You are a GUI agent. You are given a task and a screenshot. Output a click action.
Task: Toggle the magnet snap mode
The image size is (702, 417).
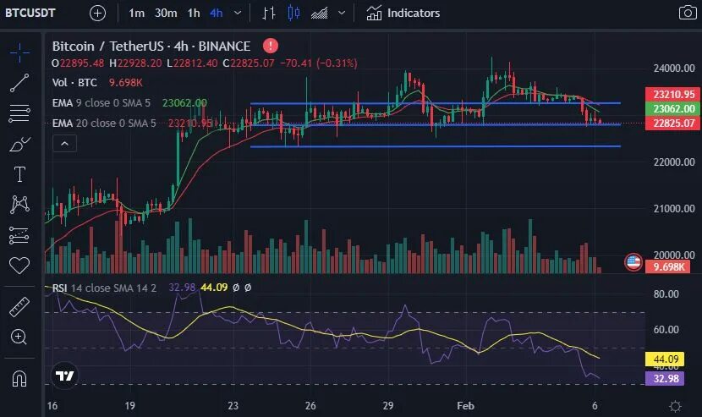click(x=19, y=378)
